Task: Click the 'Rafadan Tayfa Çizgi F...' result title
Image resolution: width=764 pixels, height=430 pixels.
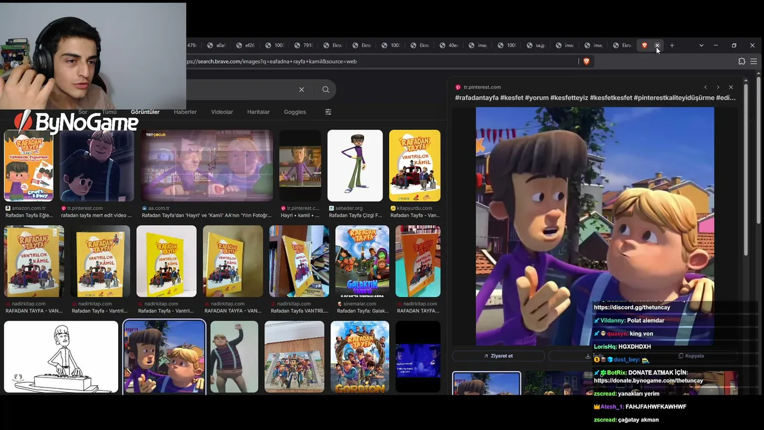Action: pyautogui.click(x=355, y=216)
